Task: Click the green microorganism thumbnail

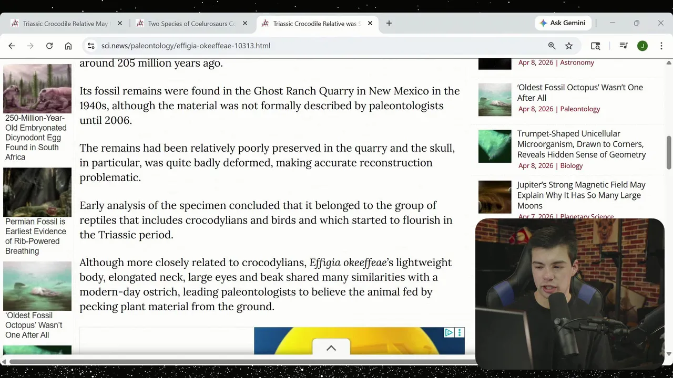Action: 495,146
